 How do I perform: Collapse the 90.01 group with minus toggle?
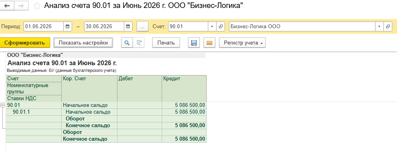tap(2, 105)
